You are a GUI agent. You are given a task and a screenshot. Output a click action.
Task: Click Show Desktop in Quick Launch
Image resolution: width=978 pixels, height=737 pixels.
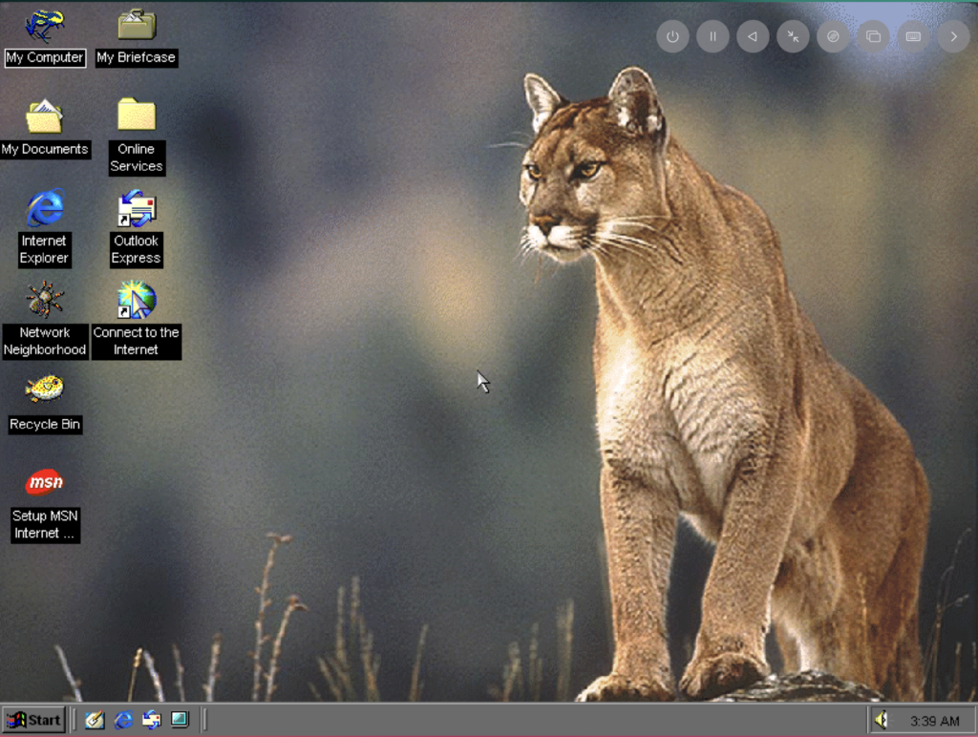coord(95,720)
